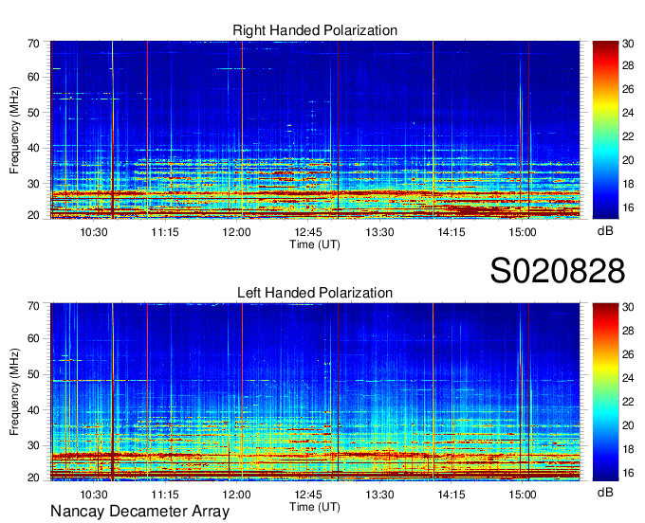This screenshot has height=523, width=645.
Task: Click the 30 dB value on the top color scale
Action: (x=628, y=44)
